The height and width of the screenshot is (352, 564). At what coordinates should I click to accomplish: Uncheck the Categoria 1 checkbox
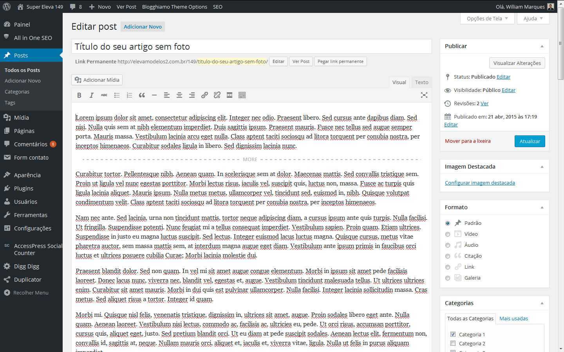[x=453, y=334]
